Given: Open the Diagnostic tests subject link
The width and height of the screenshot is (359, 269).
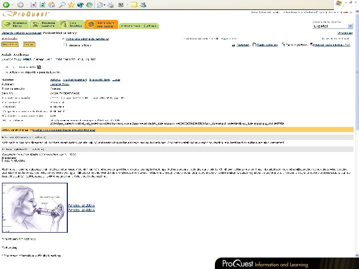Looking at the screenshot, I should tap(100, 80).
